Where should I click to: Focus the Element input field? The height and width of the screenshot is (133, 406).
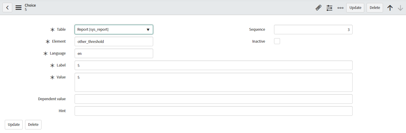(114, 41)
